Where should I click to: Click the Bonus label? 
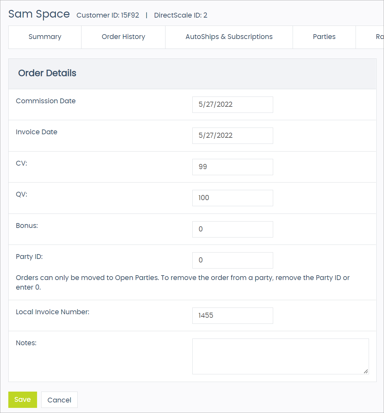tap(27, 226)
